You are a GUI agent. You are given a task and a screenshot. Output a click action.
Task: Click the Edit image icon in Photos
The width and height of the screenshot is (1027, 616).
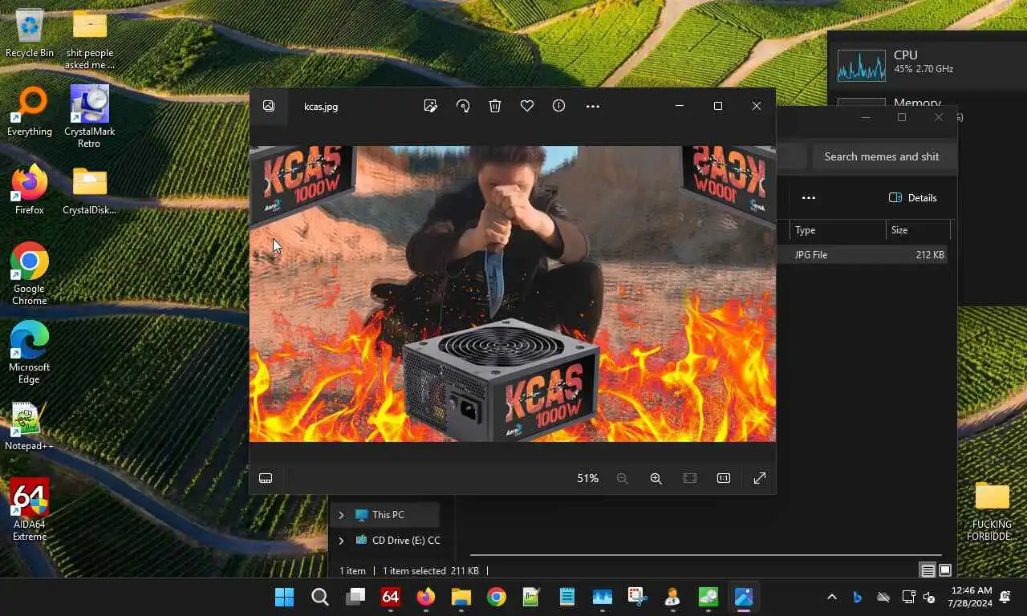[431, 106]
